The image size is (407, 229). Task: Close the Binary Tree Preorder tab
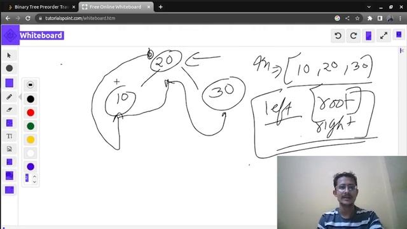tap(74, 7)
